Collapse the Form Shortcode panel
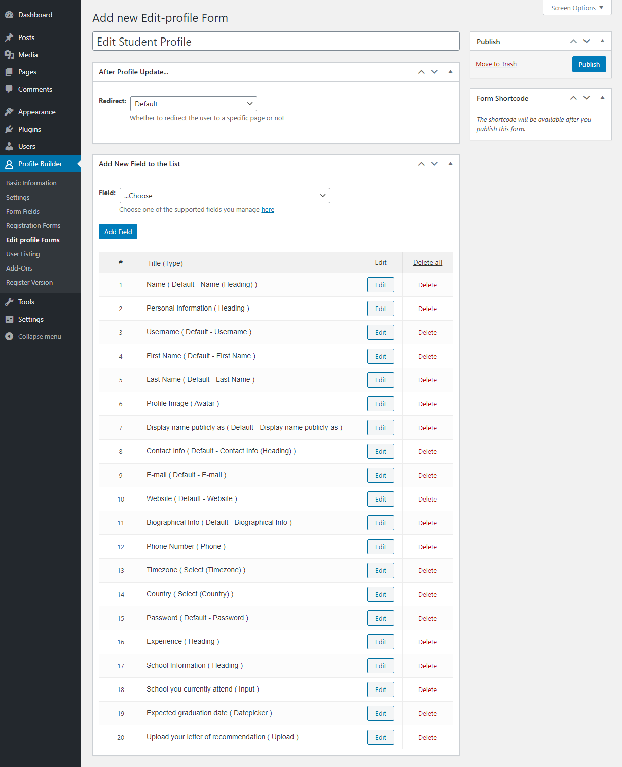Image resolution: width=622 pixels, height=767 pixels. [x=602, y=98]
